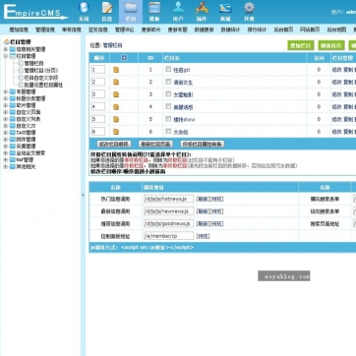Collapse the sidebar using the splitter arrow
Screen dimensions: 356x356
pyautogui.click(x=83, y=195)
